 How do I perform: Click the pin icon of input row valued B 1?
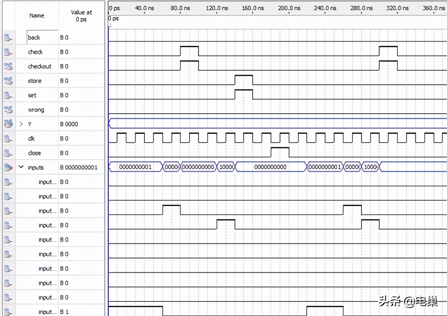(x=8, y=312)
